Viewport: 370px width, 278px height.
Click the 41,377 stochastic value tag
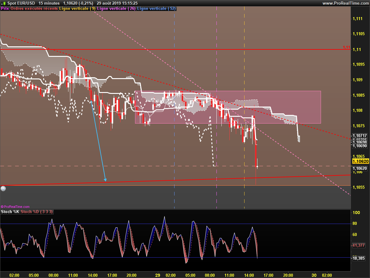[x=359, y=245]
